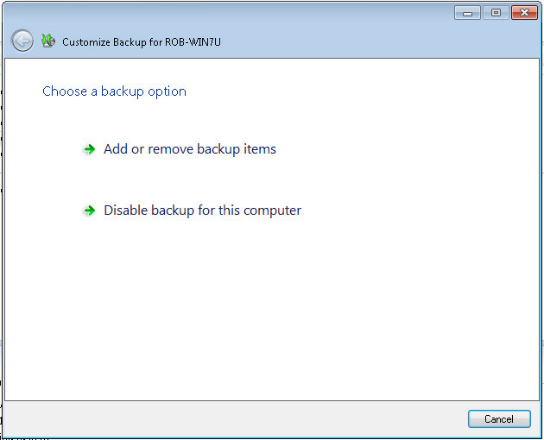Click the backup wizard icon in header
Screen dimensions: 544x440
click(48, 41)
